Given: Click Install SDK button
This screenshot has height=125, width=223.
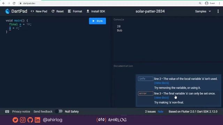Looking at the screenshot, I should (x=96, y=11).
